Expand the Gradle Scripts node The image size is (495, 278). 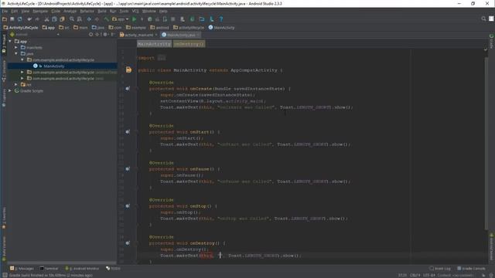10,91
